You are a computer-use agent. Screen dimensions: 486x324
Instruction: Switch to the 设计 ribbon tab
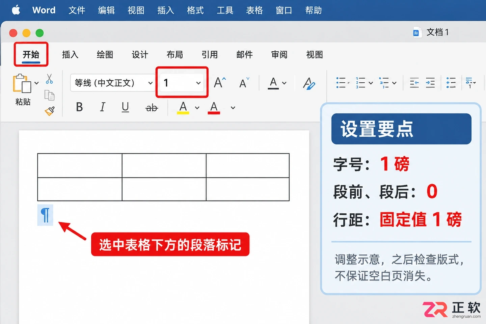pos(140,54)
